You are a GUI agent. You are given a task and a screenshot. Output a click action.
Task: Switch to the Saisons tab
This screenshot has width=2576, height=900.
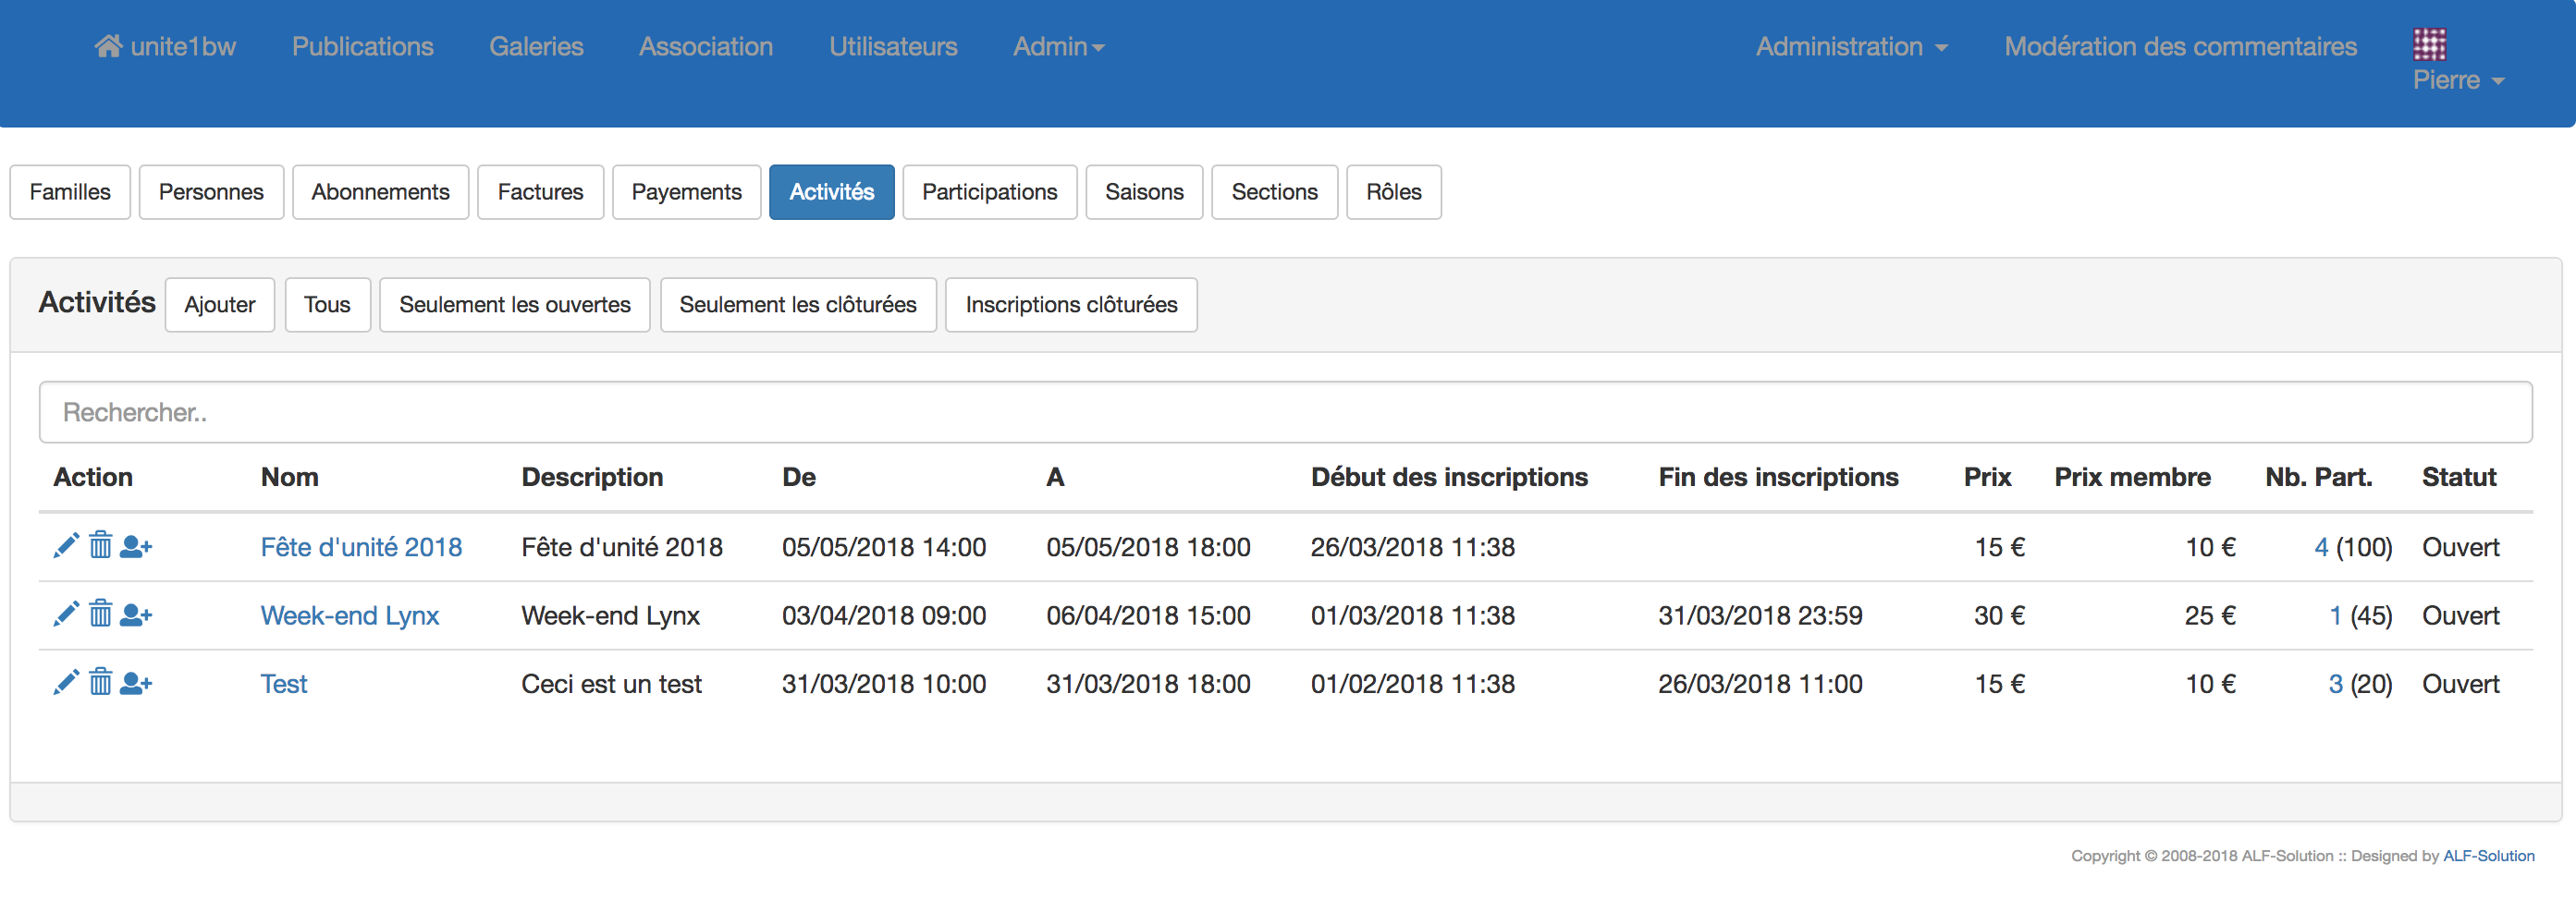(x=1144, y=192)
